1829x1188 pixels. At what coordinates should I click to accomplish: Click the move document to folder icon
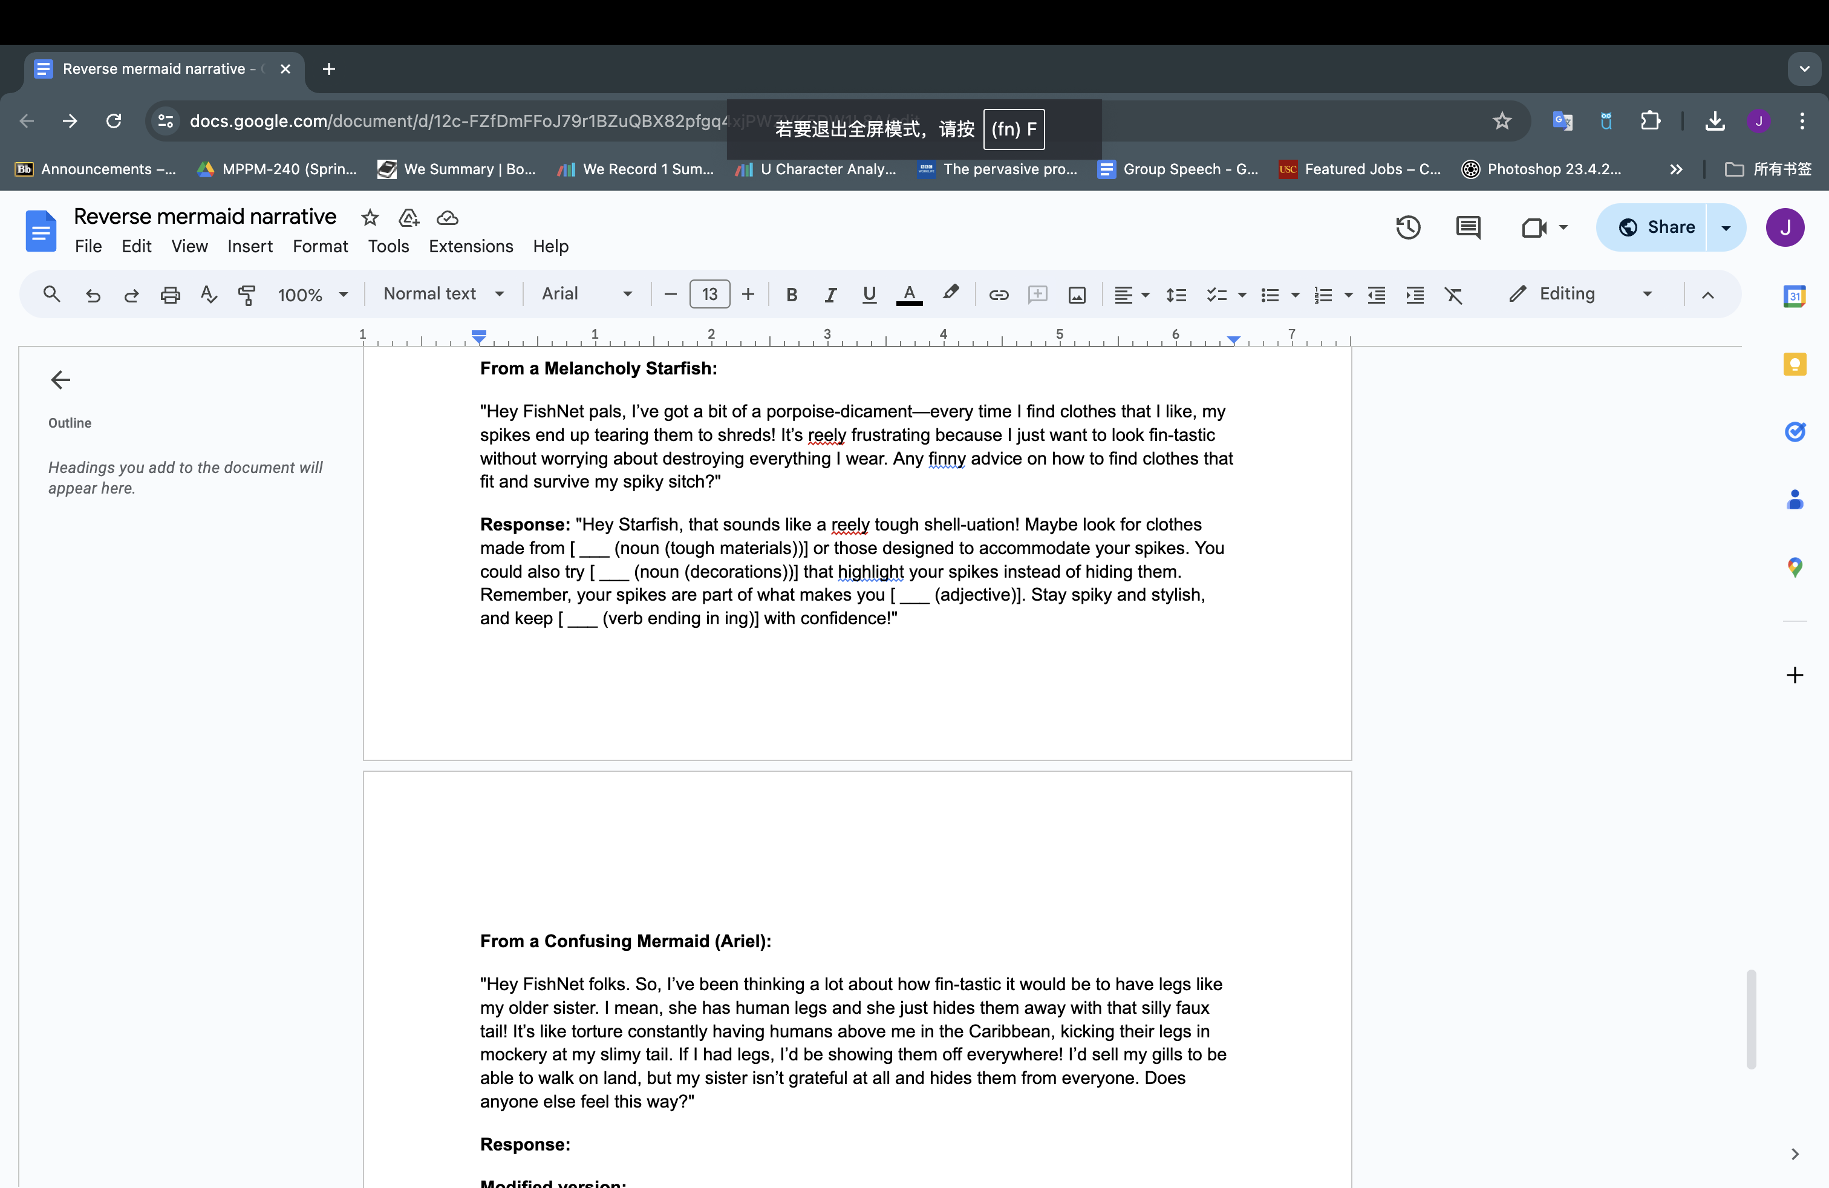(409, 218)
